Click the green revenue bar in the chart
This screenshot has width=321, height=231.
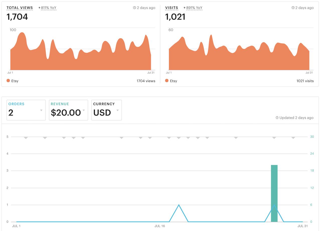click(274, 193)
